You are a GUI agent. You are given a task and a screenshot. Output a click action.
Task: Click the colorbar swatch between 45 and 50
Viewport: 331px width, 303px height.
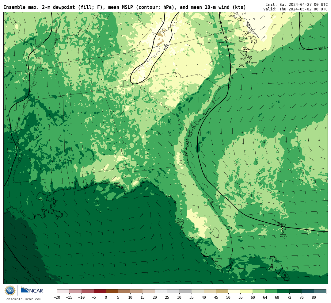point(222,291)
